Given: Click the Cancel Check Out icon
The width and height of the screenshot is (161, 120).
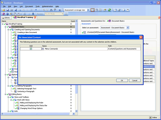Looking at the screenshot, I should pyautogui.click(x=128, y=10).
